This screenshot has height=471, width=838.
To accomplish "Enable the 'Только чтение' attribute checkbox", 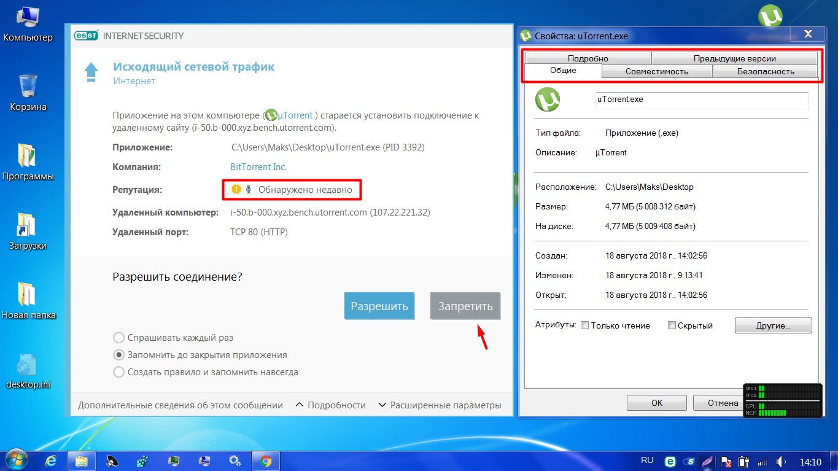I will 585,325.
